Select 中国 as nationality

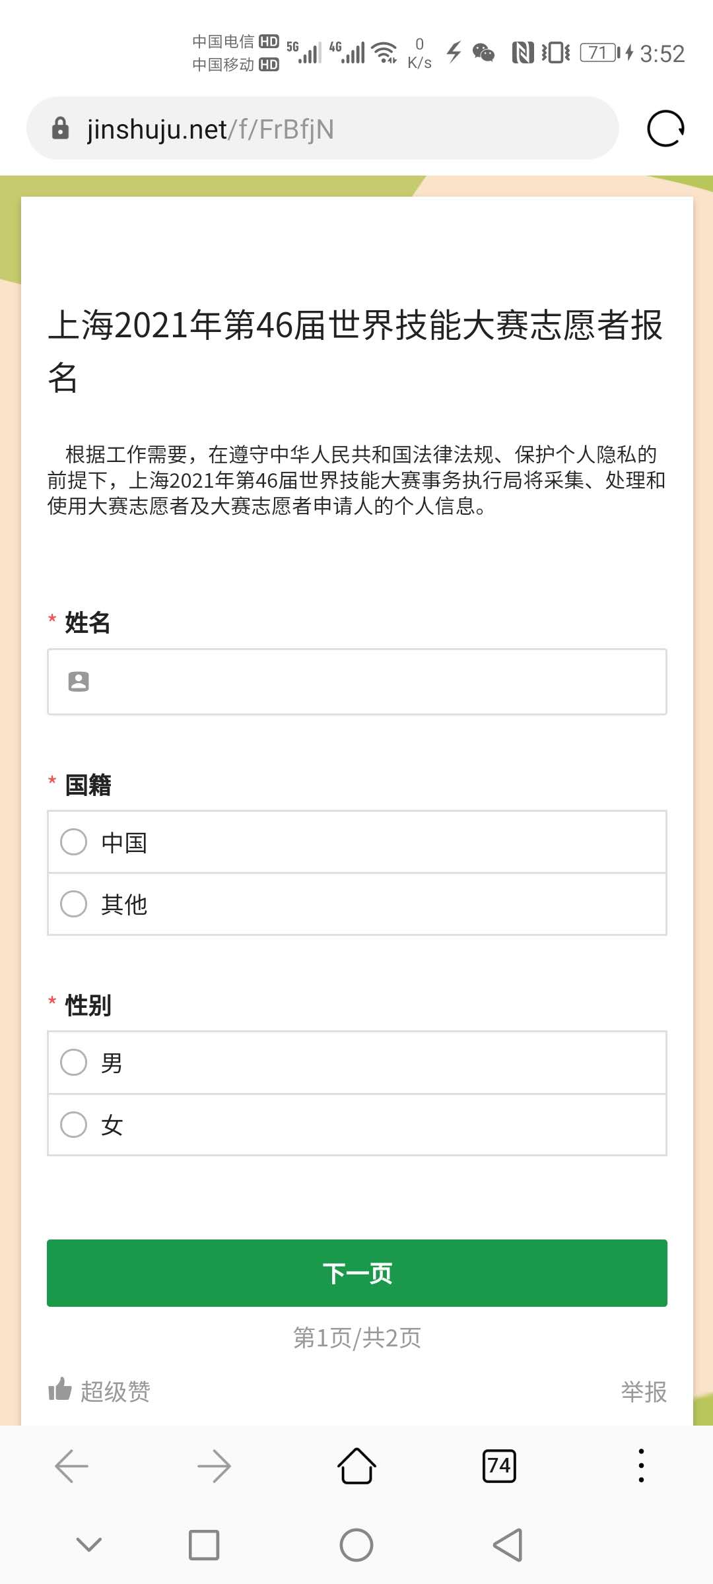(74, 841)
